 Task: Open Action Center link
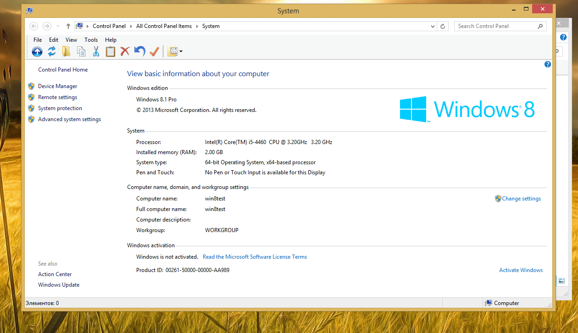[x=55, y=274]
